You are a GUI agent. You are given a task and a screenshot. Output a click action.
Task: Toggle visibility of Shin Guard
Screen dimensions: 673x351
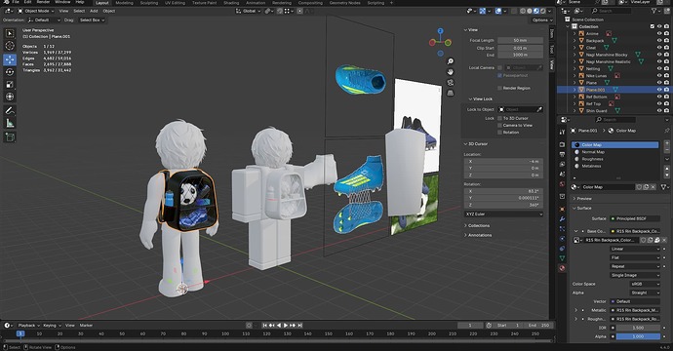(659, 111)
